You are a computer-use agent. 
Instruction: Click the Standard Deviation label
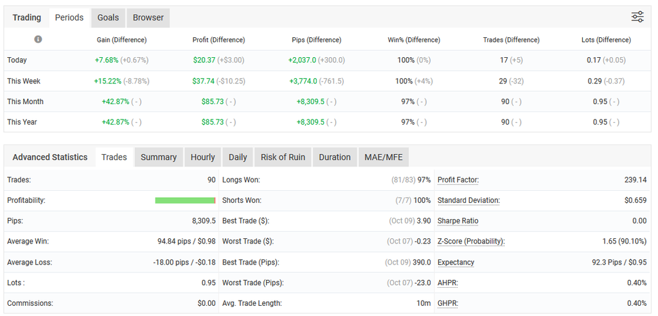point(468,201)
